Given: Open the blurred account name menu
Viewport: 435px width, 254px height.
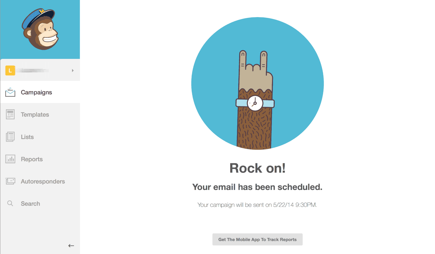Looking at the screenshot, I should point(32,70).
